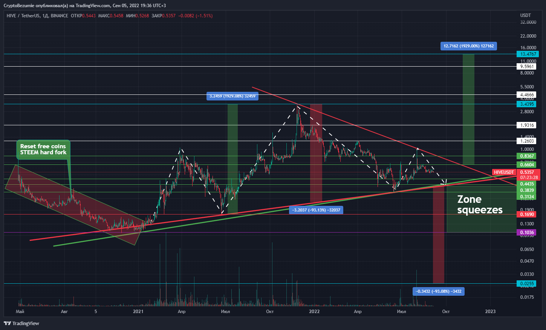The height and width of the screenshot is (330, 546).
Task: Click the 1.9316 price level label
Action: (527, 125)
